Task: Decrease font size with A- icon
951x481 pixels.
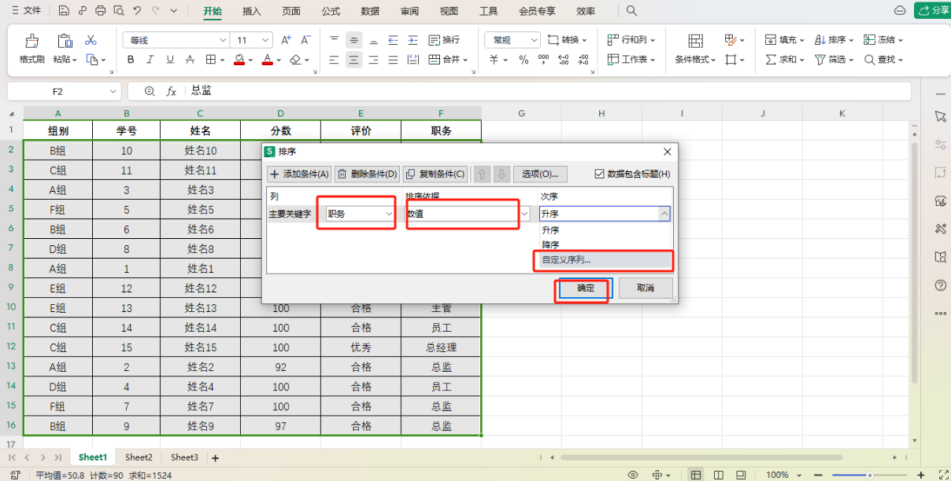Action: tap(305, 40)
